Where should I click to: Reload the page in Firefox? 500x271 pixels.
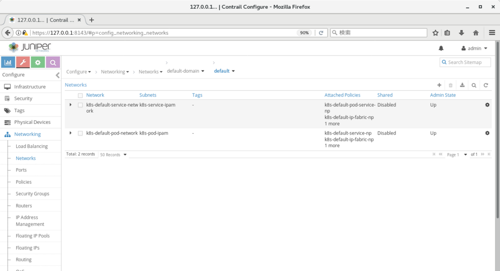321,33
